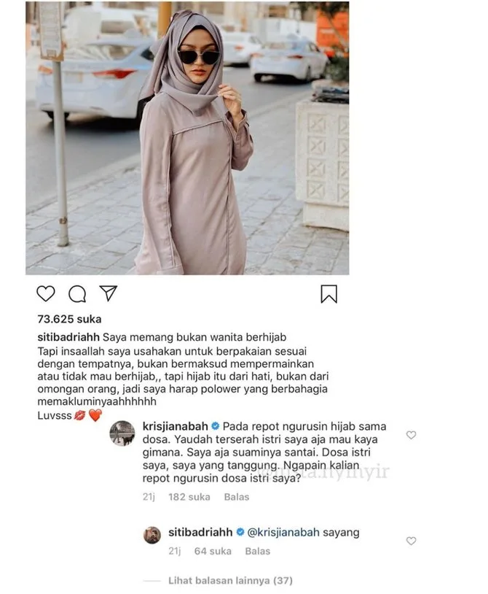
Task: Expand "Lihat balasan lainnya (37)" replies
Action: [x=231, y=580]
